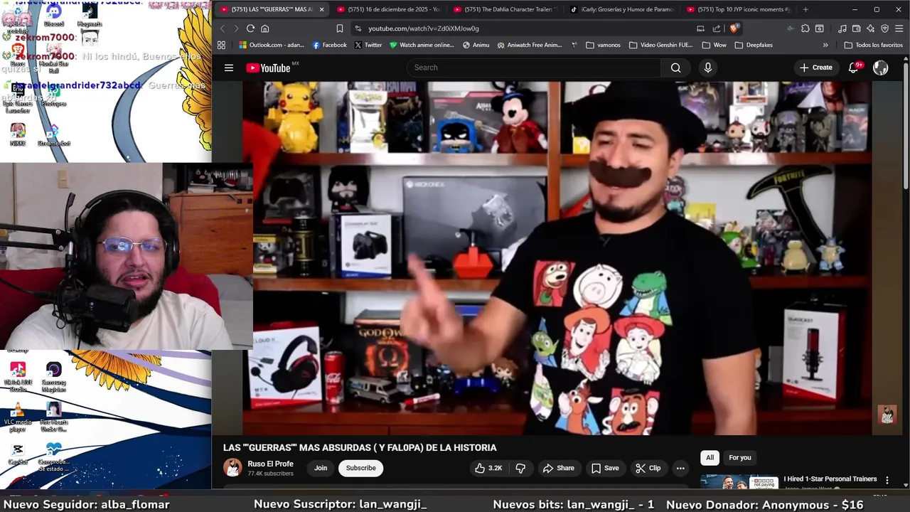Go back with the browser back arrow
The image size is (910, 512).
point(222,28)
